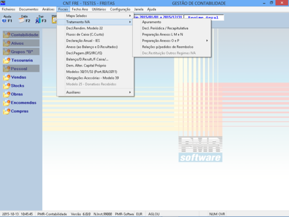
Task: Click the Data F2 calendar icon
Action: [24, 19]
